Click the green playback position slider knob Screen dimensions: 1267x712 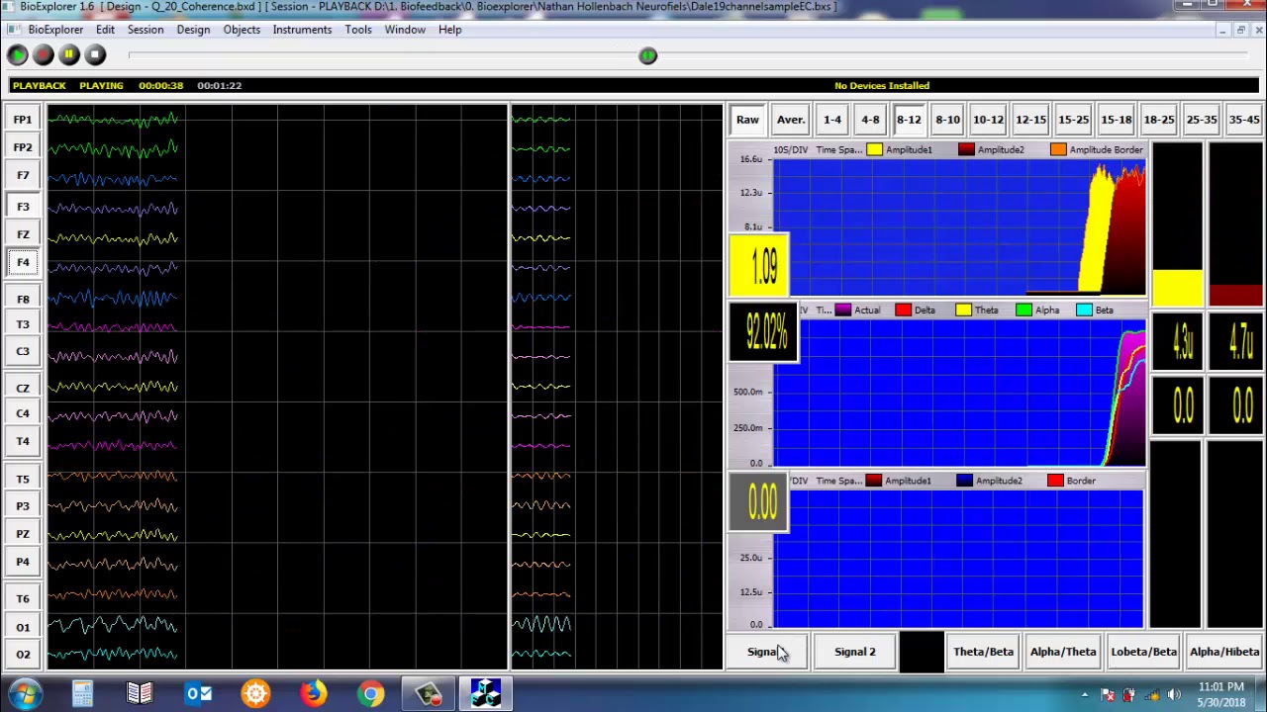click(x=647, y=56)
